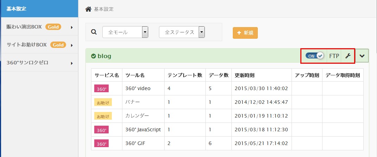The height and width of the screenshot is (157, 377).
Task: Click the 360° JavaScript tool name
Action: pyautogui.click(x=143, y=130)
